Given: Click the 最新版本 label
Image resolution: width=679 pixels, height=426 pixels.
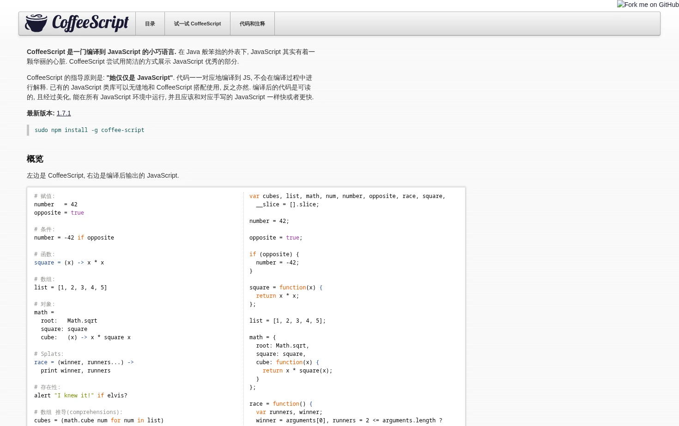Looking at the screenshot, I should 41,113.
